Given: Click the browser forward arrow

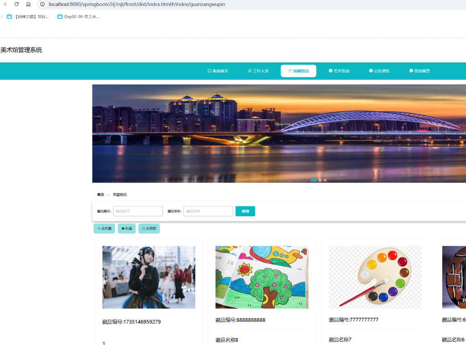Looking at the screenshot, I should coord(5,4).
